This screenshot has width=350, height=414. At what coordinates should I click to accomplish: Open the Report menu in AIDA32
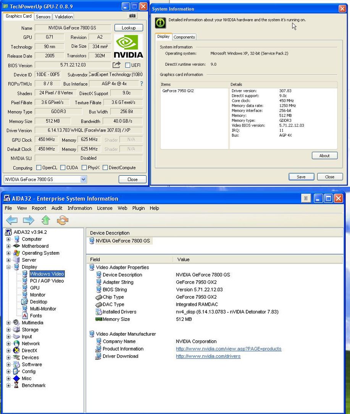coord(39,208)
